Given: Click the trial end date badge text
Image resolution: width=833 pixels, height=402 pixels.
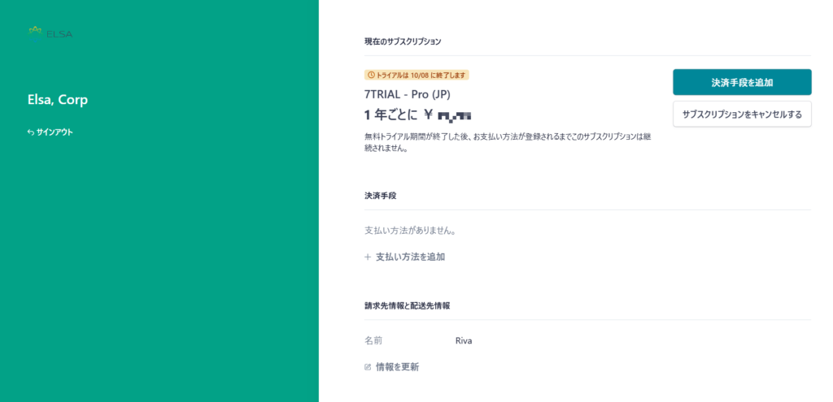Looking at the screenshot, I should pyautogui.click(x=421, y=75).
